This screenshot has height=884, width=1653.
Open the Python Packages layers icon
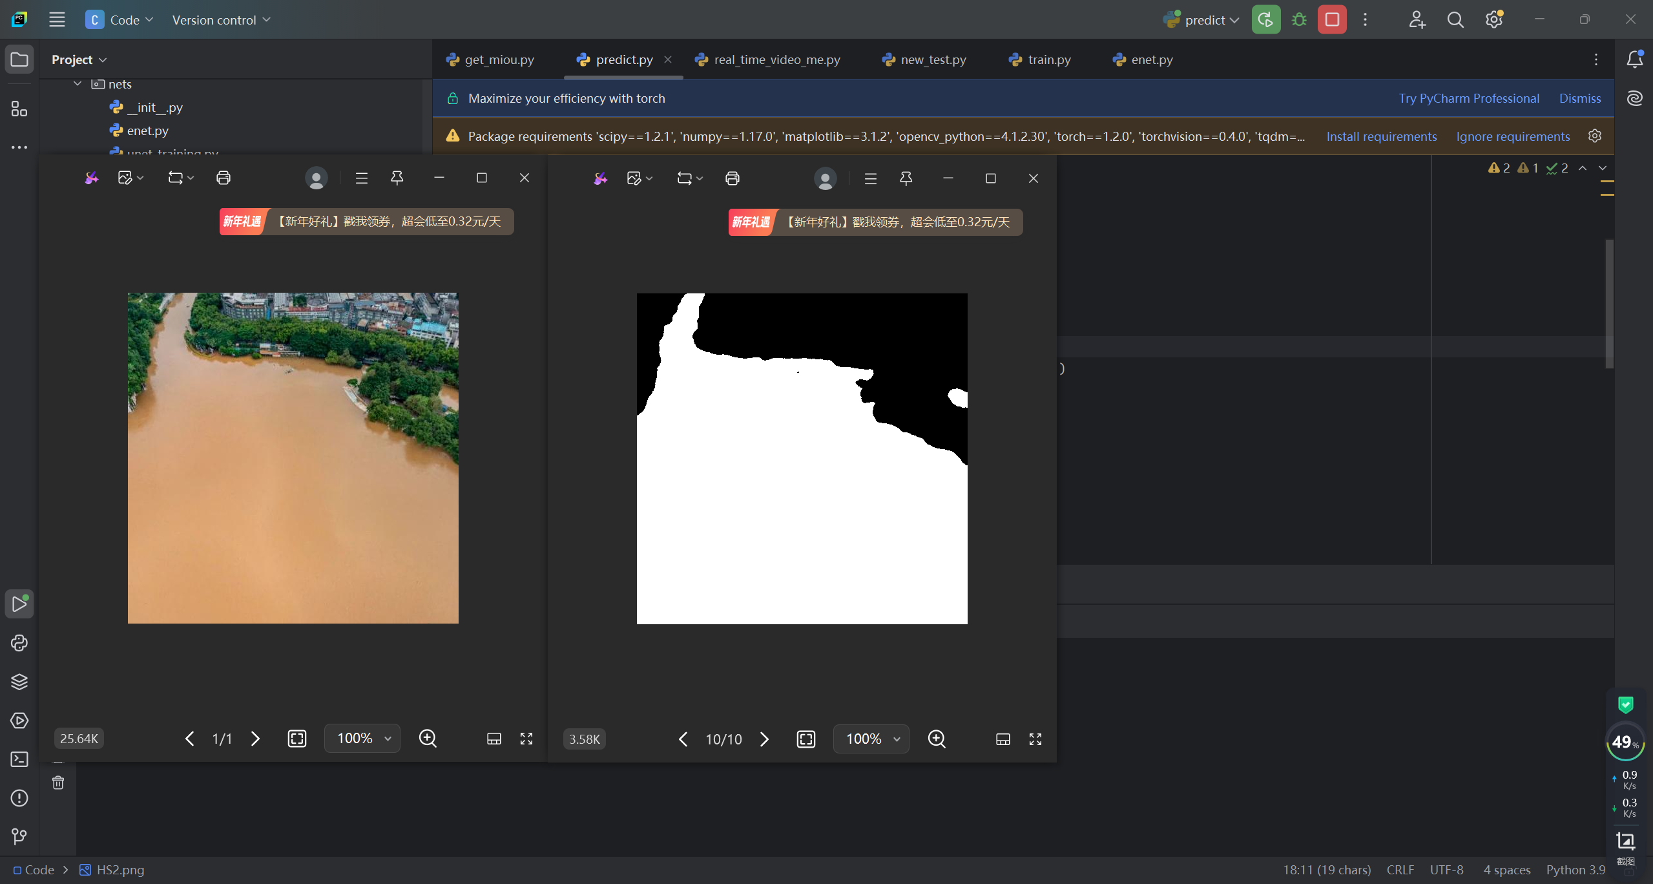coord(19,682)
